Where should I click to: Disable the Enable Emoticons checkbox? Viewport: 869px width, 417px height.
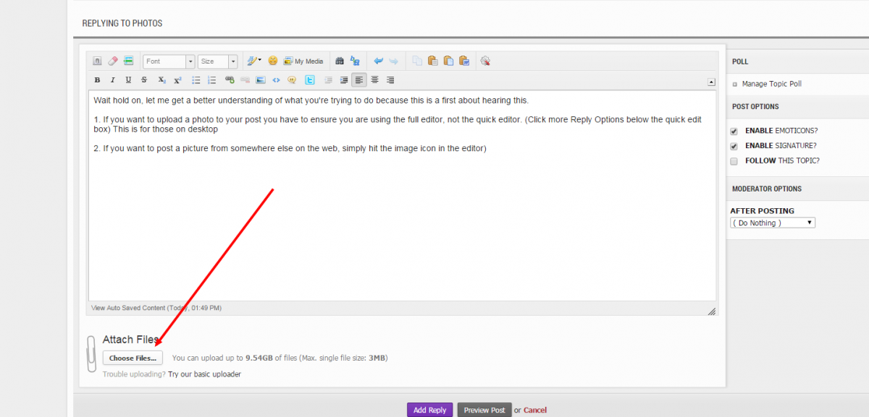(734, 132)
